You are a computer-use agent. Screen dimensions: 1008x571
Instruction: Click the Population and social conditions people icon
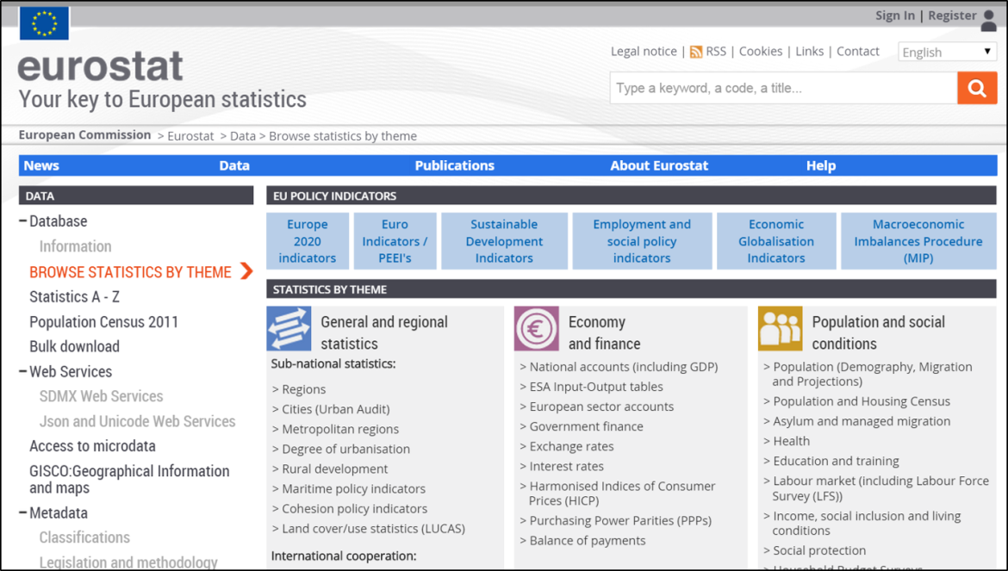pos(779,328)
